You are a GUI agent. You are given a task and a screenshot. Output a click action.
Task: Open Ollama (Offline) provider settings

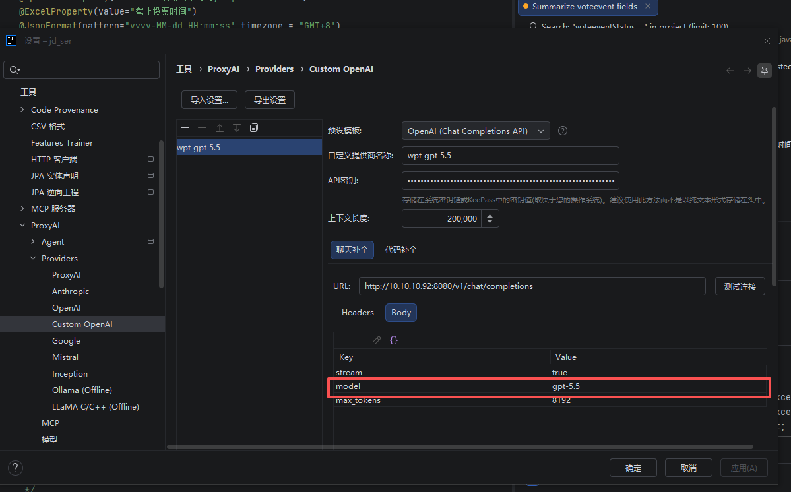(x=82, y=390)
